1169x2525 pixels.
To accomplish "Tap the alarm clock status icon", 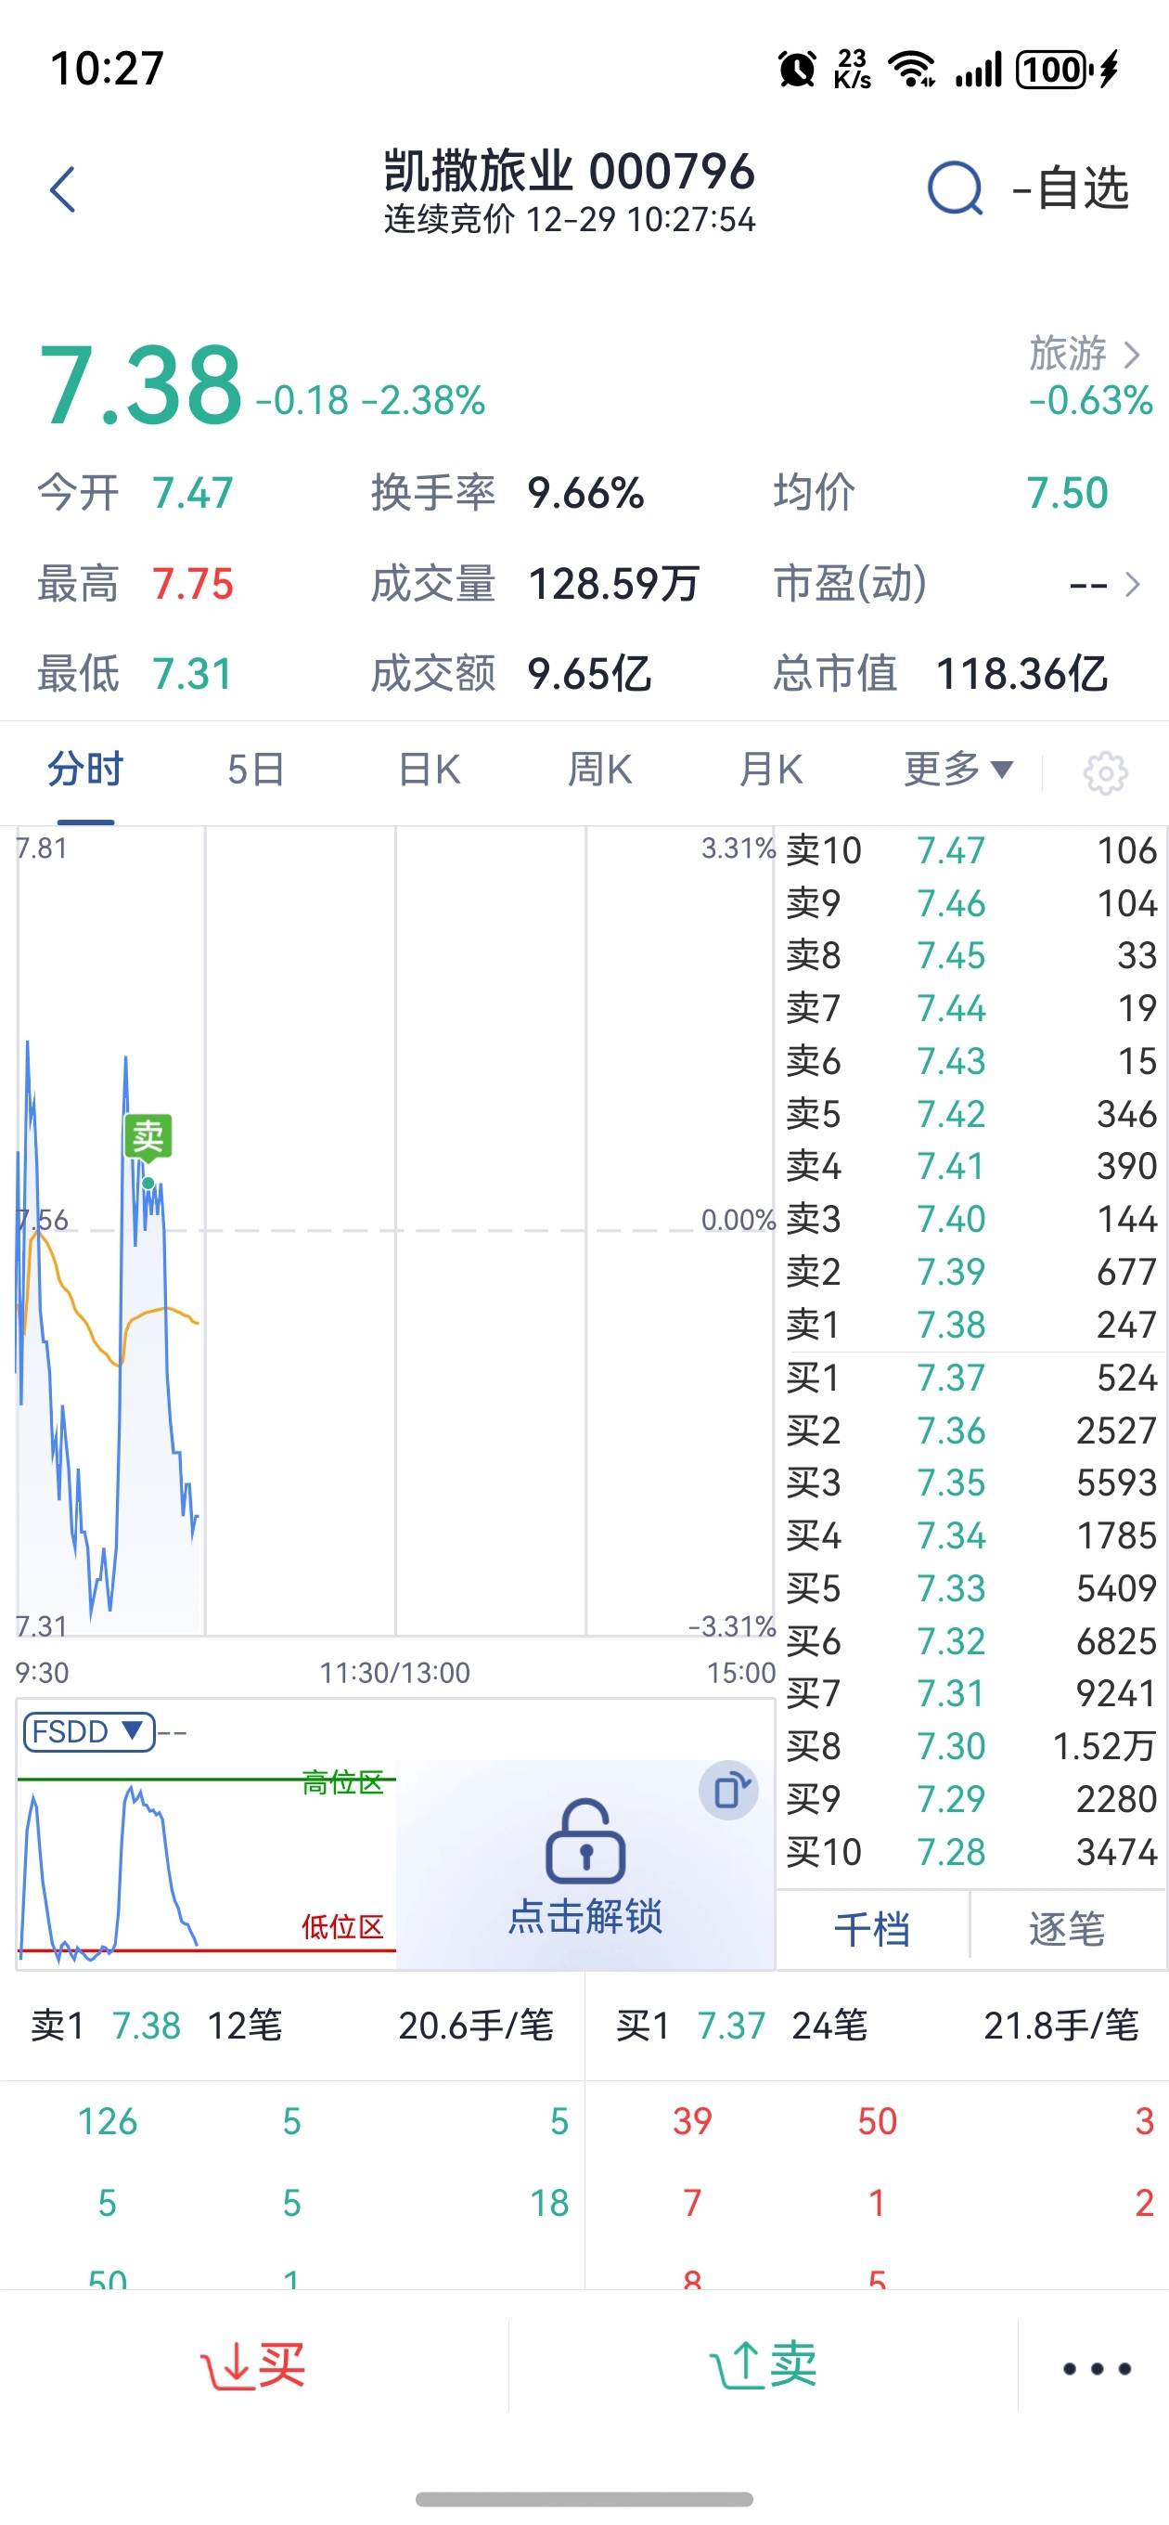I will click(797, 70).
